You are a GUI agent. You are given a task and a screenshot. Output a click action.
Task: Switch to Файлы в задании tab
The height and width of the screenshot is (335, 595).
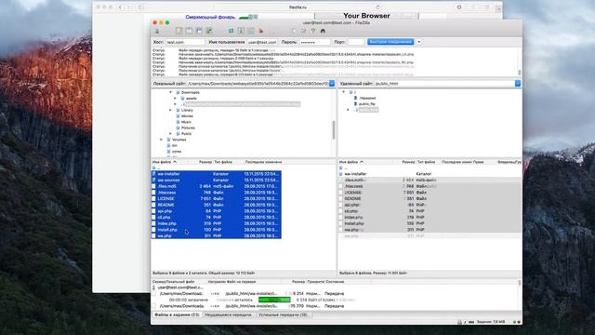coord(177,315)
